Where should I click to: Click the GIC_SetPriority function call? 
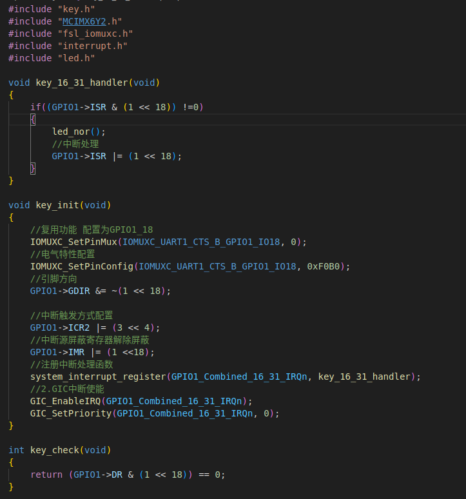(x=71, y=414)
